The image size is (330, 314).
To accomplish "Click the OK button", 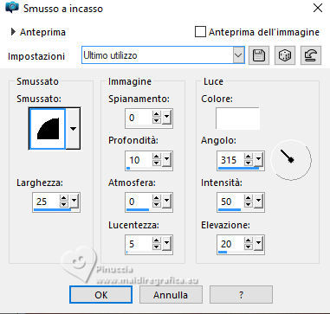I will [x=100, y=295].
